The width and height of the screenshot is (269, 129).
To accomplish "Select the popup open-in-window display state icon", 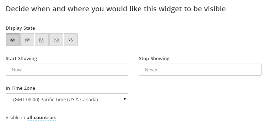I will pyautogui.click(x=42, y=40).
